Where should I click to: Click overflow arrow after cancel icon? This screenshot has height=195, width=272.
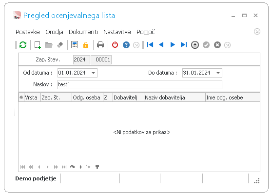click(227, 45)
